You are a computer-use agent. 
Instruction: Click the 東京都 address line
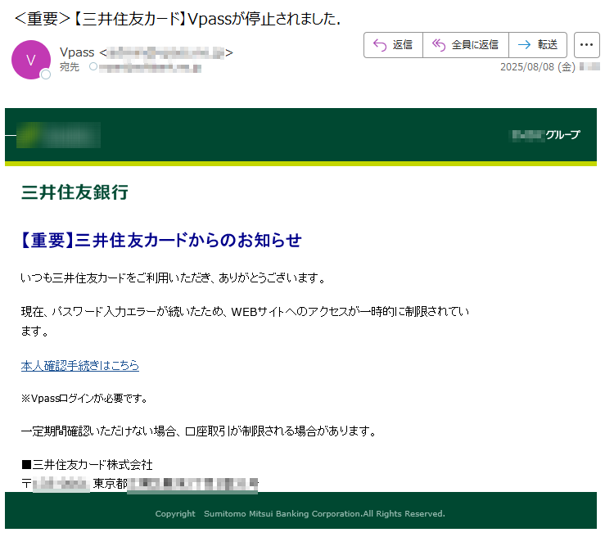tap(140, 483)
